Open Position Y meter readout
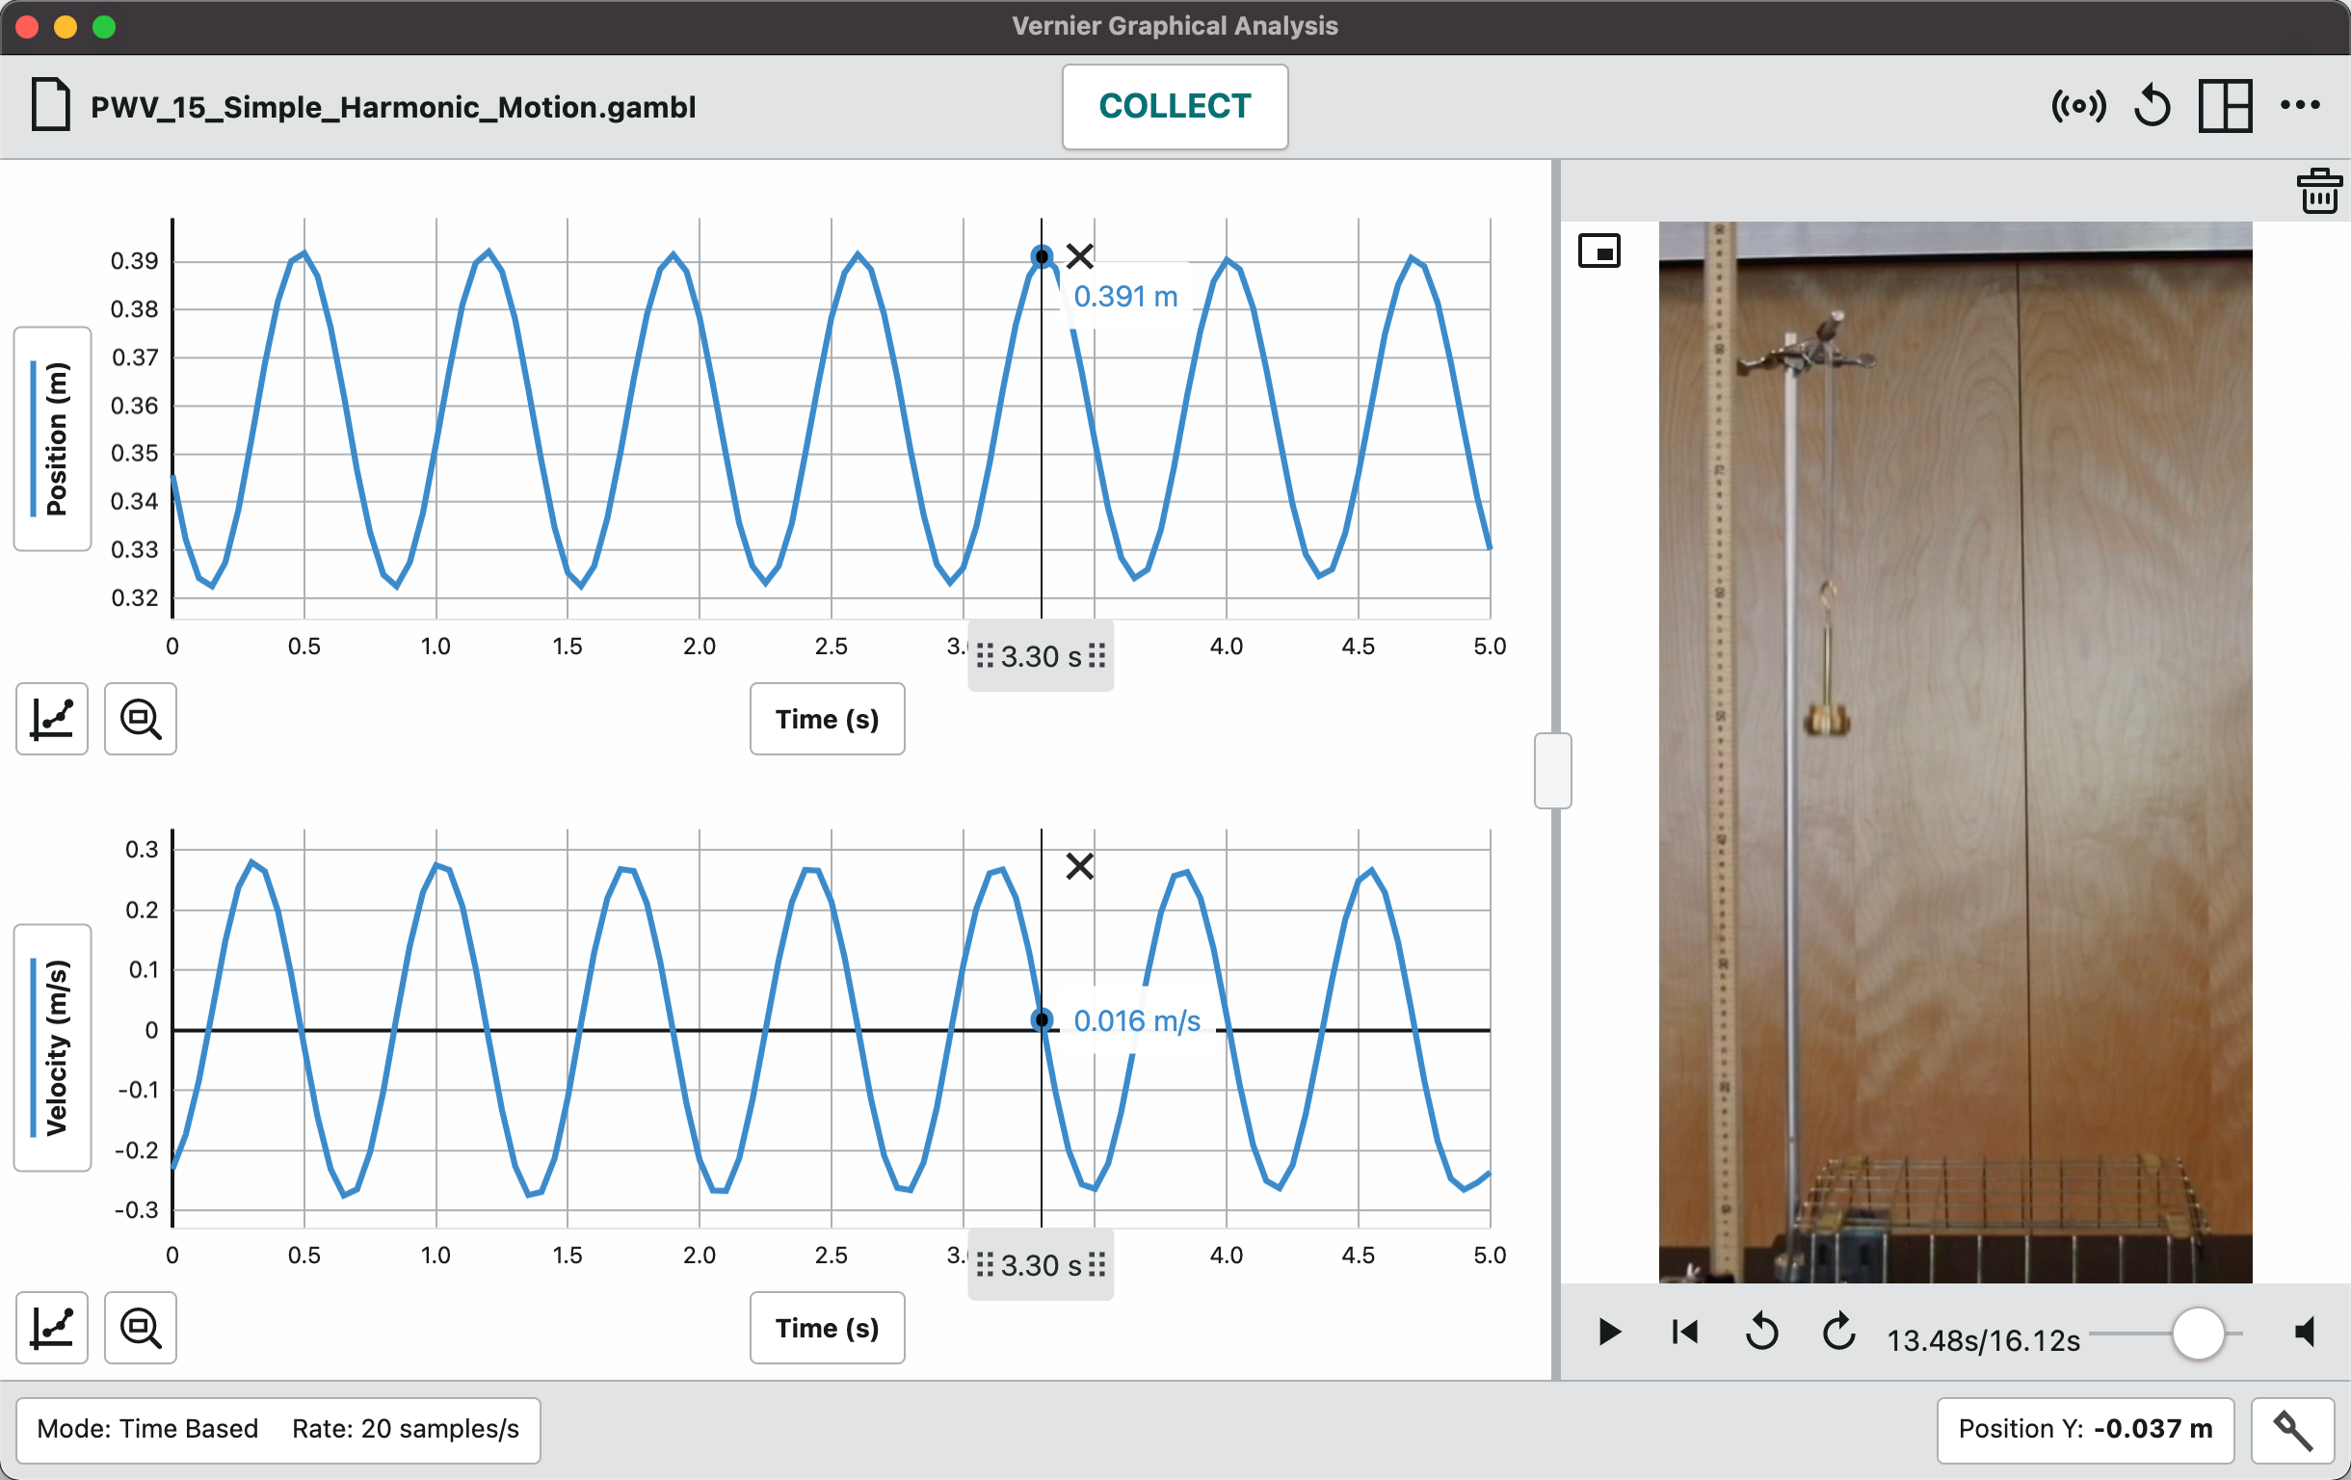The width and height of the screenshot is (2351, 1480). click(x=2084, y=1429)
